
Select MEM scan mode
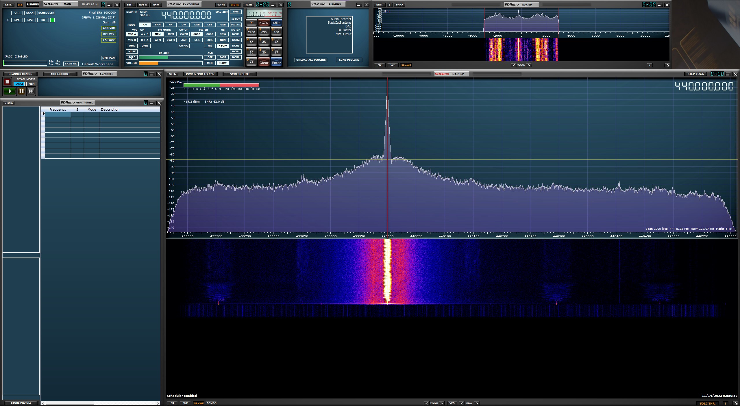[32, 84]
